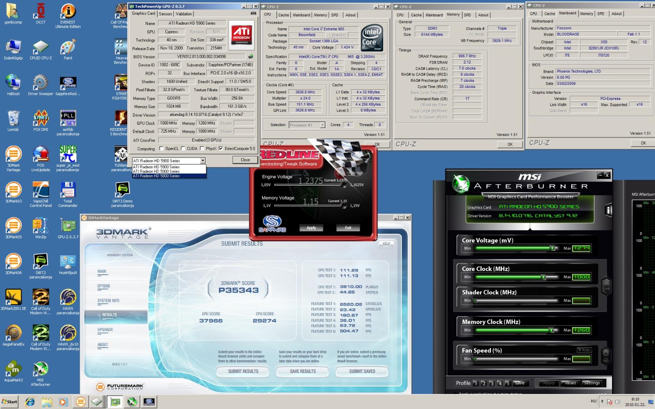Choose ATI Radeon HD 5800 Series option

tap(169, 176)
